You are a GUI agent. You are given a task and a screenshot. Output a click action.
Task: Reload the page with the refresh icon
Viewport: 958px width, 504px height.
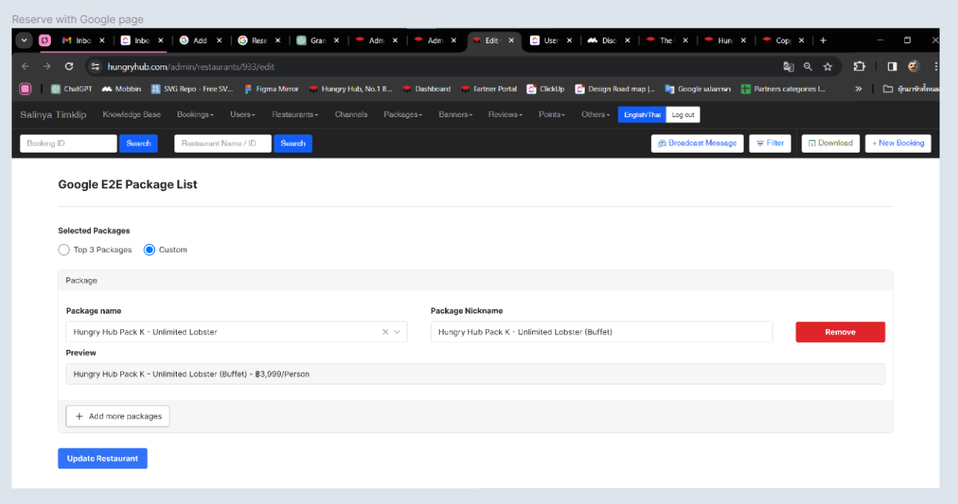[69, 67]
